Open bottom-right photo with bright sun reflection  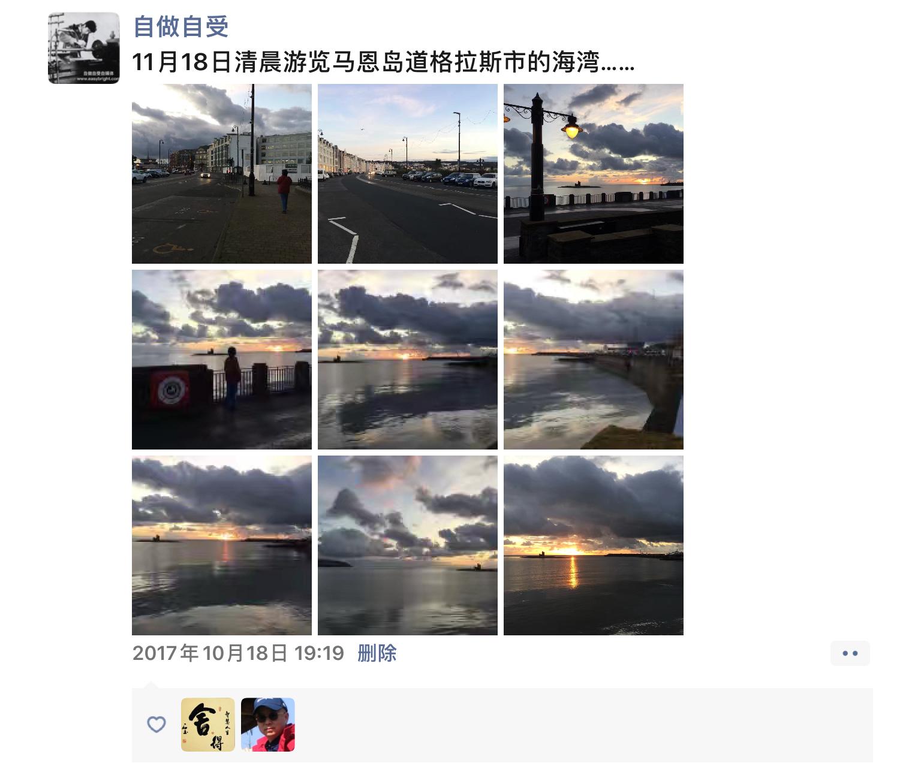[x=594, y=545]
